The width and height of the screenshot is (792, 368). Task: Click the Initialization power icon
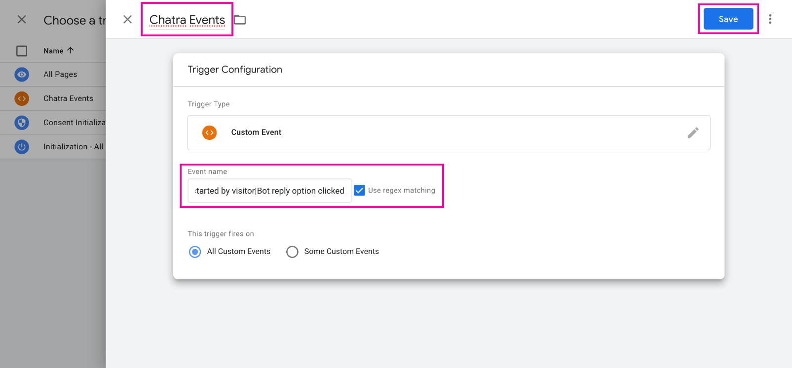[x=22, y=147]
